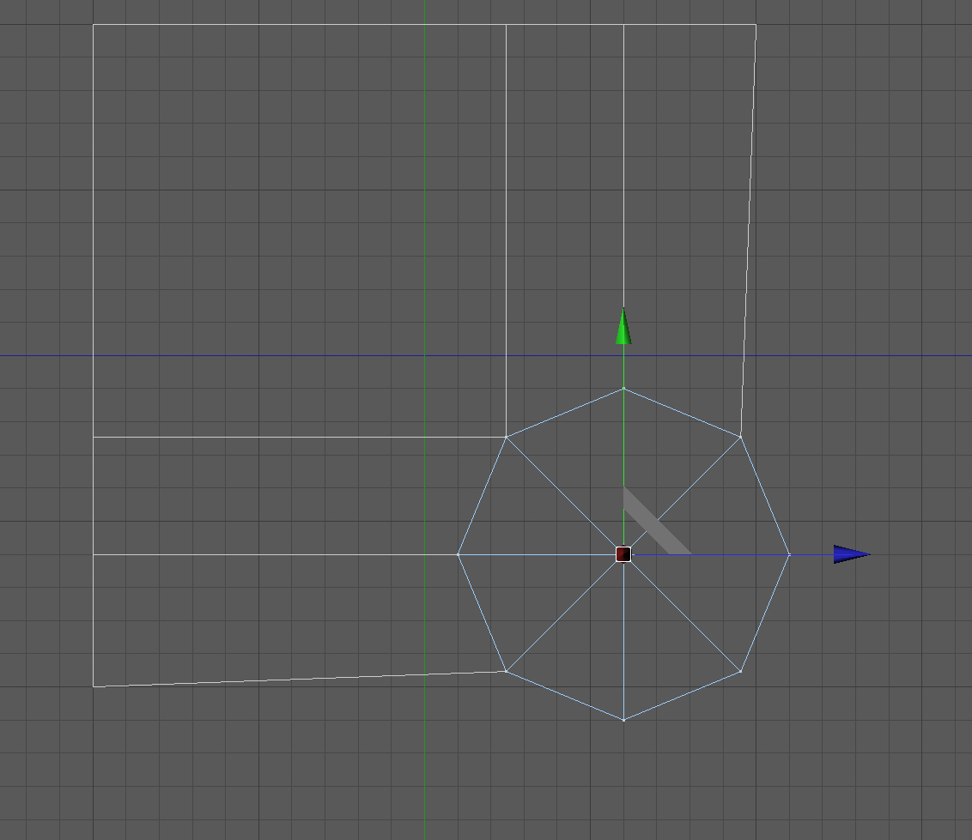Select the octagon's upper-left vertex
Image resolution: width=972 pixels, height=840 pixels.
[507, 437]
